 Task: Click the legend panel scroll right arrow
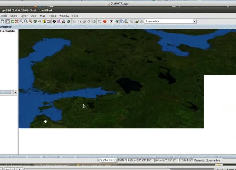(15, 92)
